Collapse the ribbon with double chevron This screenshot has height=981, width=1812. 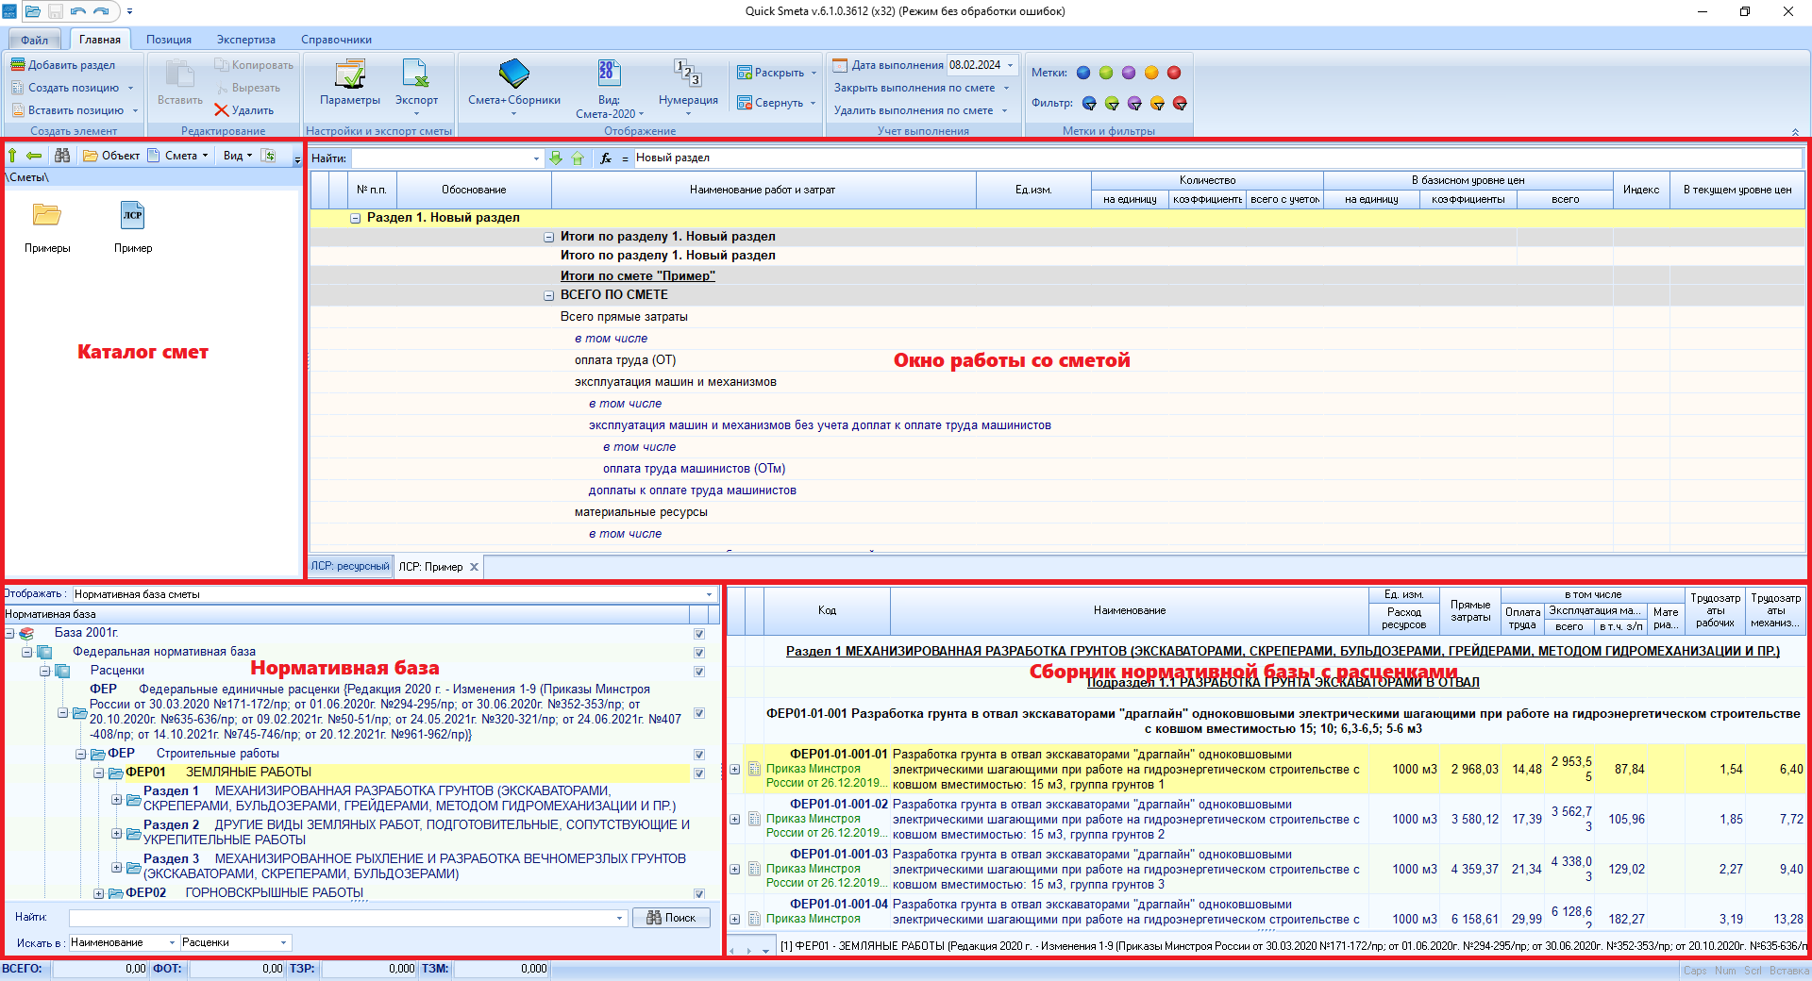(1795, 132)
